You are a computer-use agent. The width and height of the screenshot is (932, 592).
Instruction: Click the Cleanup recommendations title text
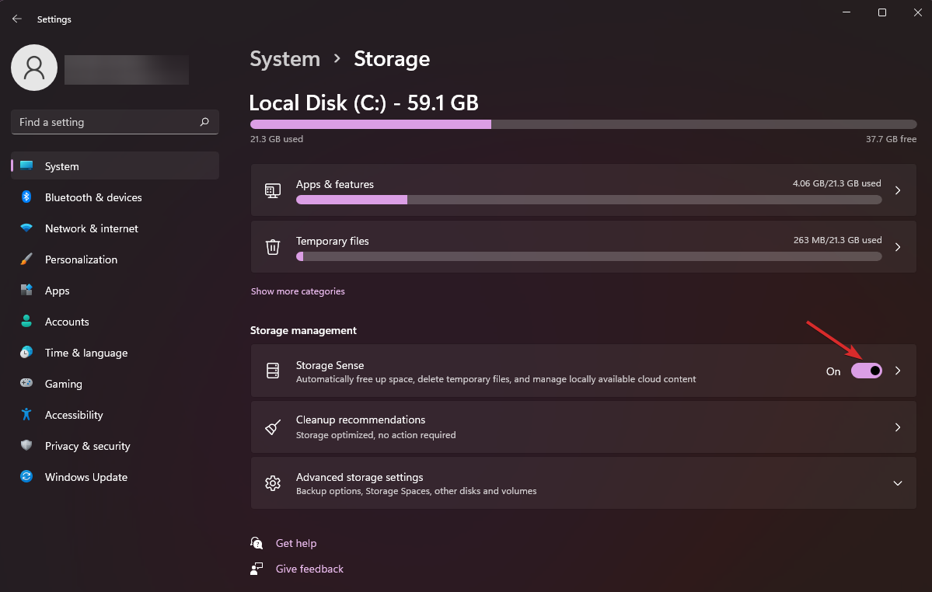tap(360, 420)
